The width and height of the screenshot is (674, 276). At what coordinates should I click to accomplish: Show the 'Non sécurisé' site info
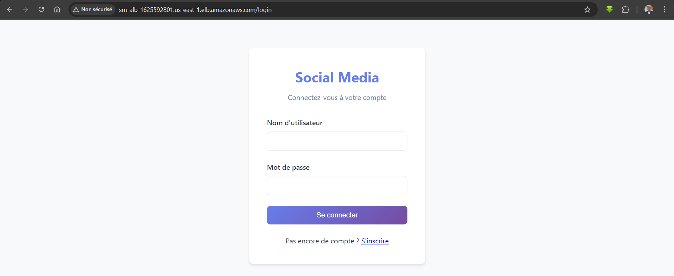(x=93, y=9)
